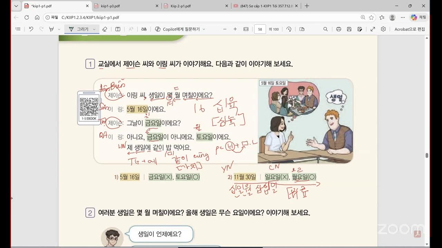This screenshot has height=248, width=442.
Task: Select the eraser tool
Action: pos(105,29)
